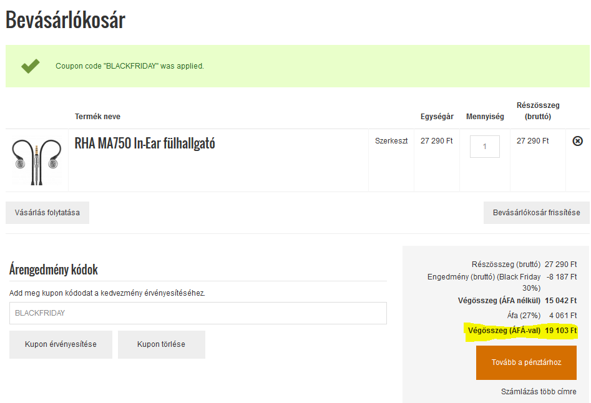Select net total 15 042 Ft
The height and width of the screenshot is (403, 591).
click(561, 301)
